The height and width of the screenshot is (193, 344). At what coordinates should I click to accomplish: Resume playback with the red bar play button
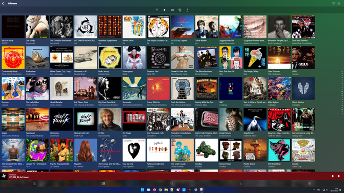point(333,176)
